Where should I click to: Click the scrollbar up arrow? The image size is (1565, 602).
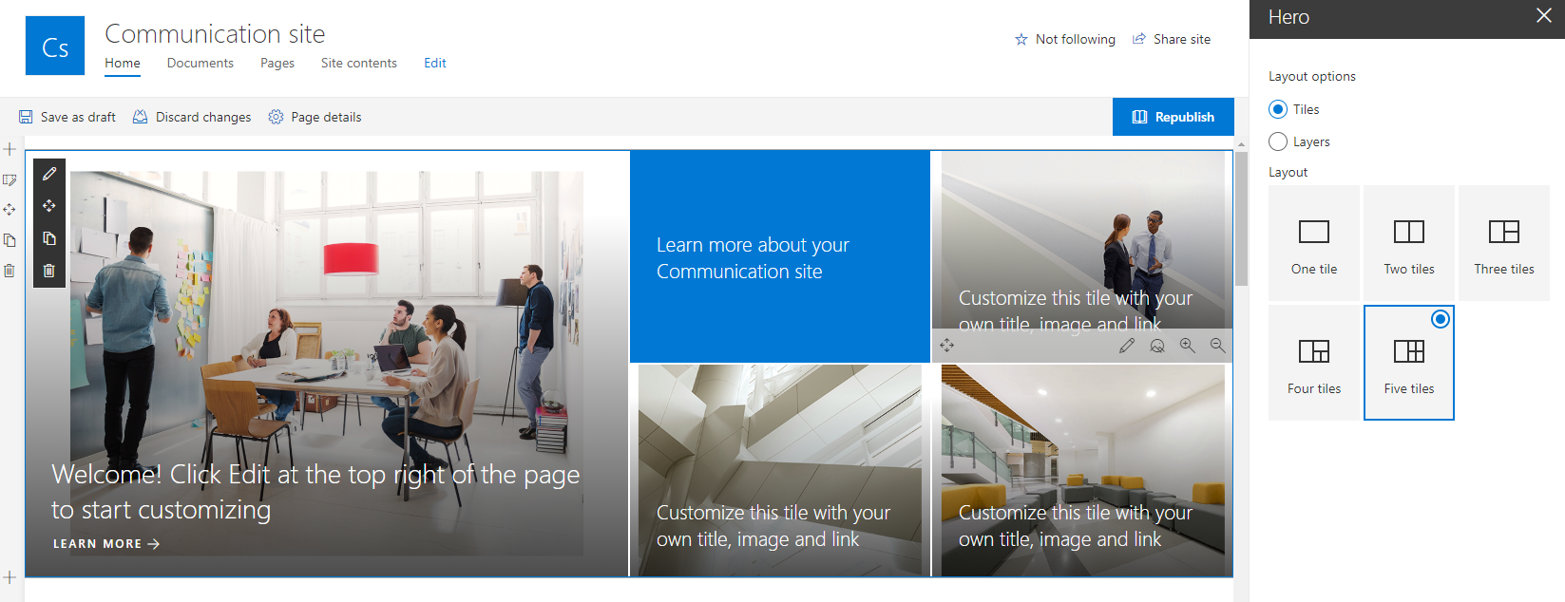[x=1241, y=144]
